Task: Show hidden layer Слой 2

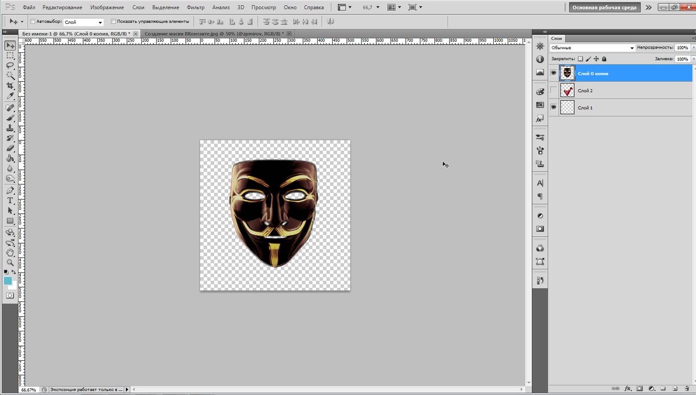Action: click(554, 90)
